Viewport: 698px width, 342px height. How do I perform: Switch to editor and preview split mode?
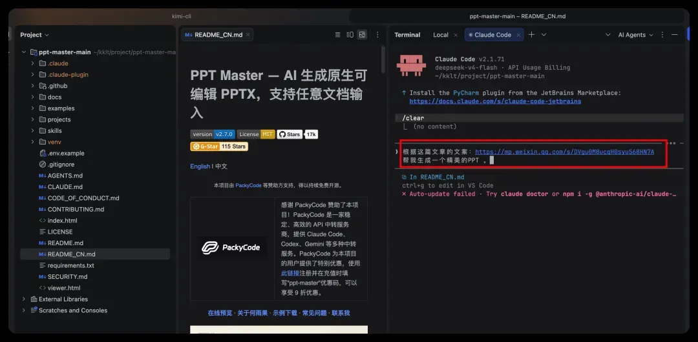coord(350,35)
